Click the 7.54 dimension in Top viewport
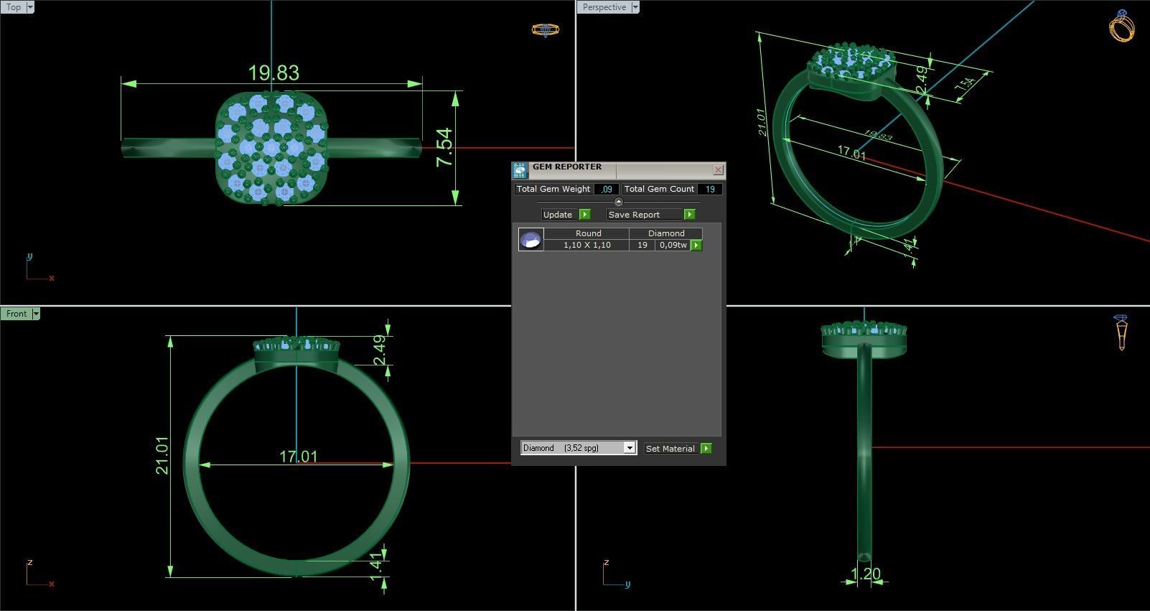 coord(445,148)
